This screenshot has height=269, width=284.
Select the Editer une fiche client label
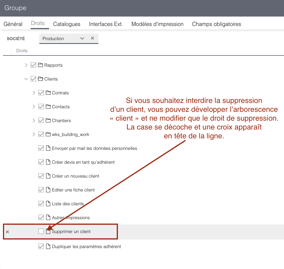(x=73, y=190)
